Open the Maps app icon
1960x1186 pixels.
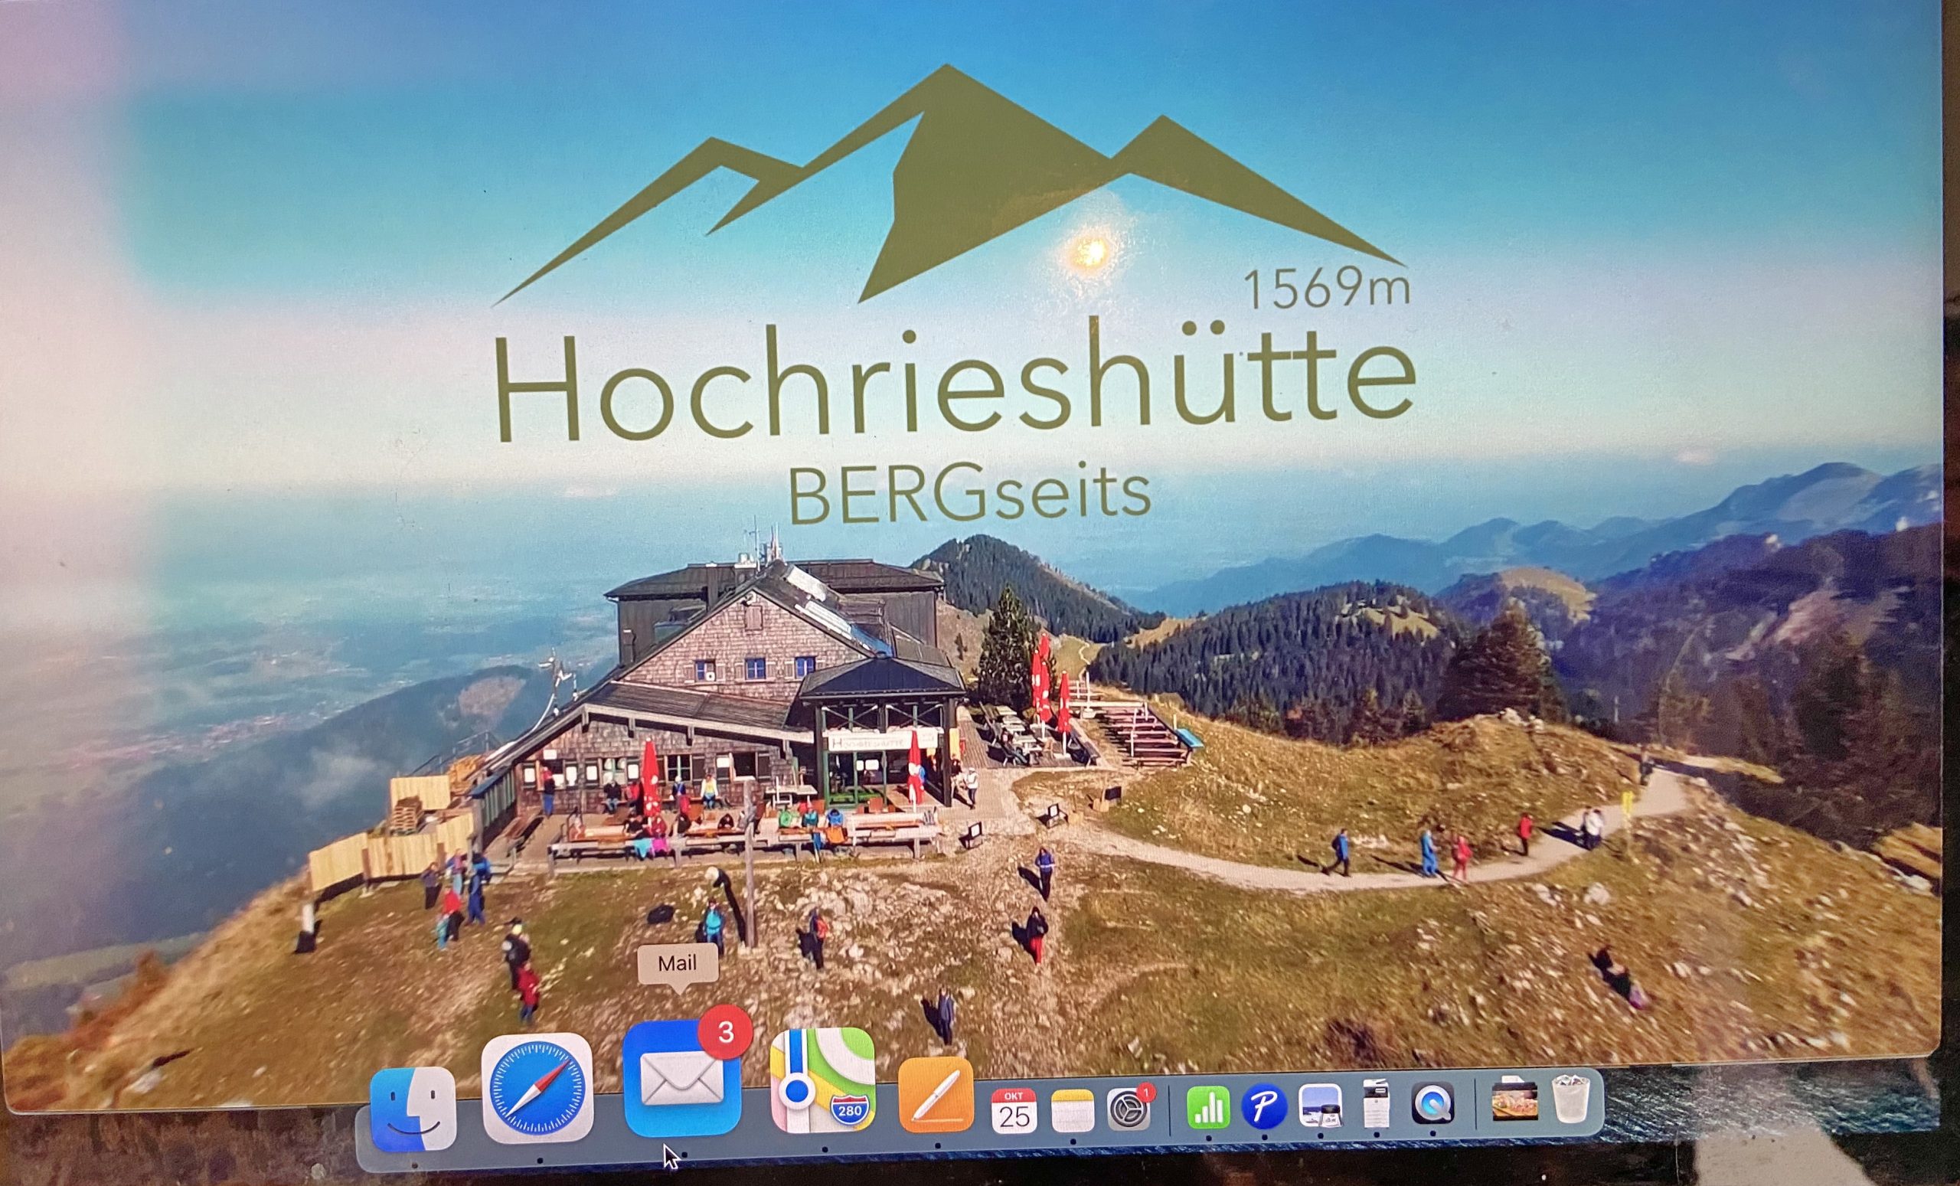(x=822, y=1080)
